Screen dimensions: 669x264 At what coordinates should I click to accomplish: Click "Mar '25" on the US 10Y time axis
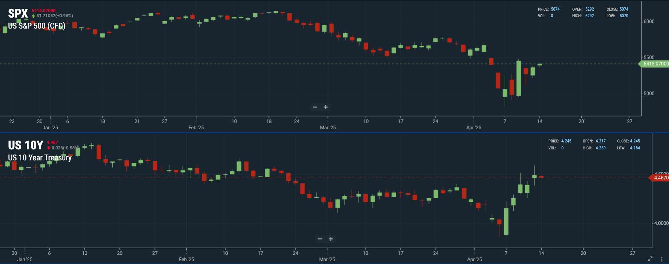(x=327, y=259)
